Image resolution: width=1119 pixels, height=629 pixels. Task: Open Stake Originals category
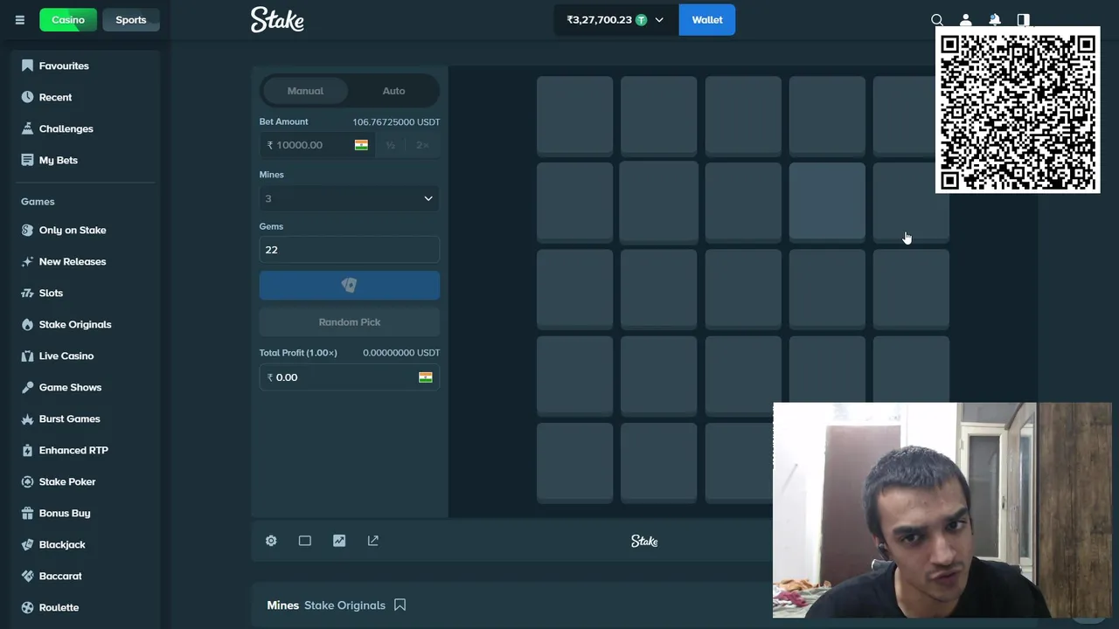coord(75,324)
